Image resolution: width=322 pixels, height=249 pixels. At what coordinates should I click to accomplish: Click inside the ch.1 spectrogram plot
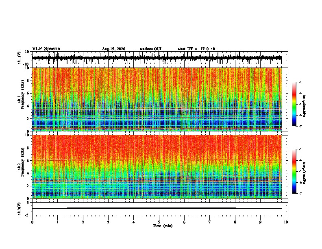(x=157, y=99)
